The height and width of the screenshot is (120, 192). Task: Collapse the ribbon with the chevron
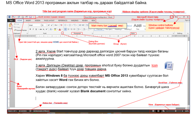188,33
